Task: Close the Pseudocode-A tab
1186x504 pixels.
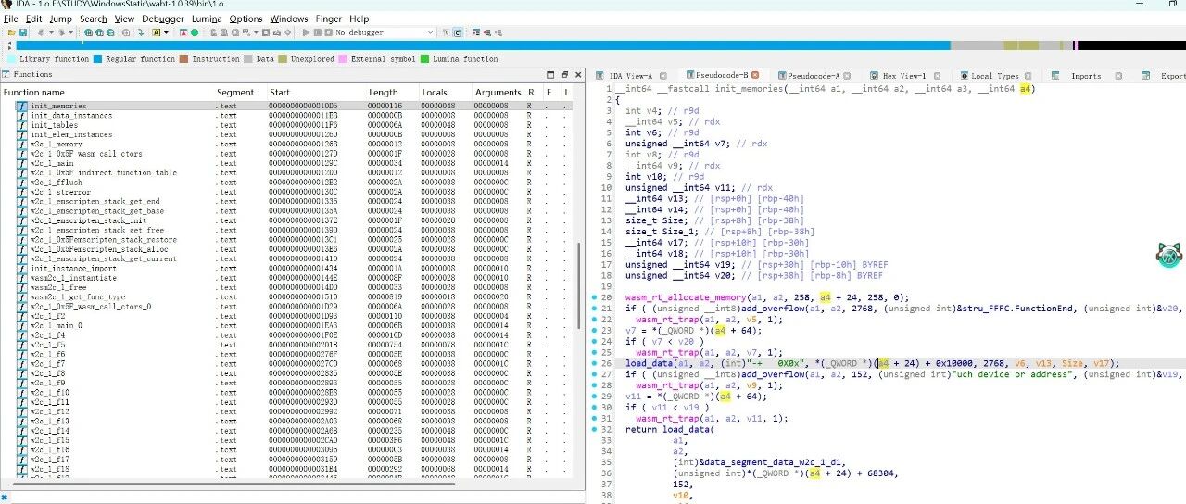Action: [x=847, y=76]
